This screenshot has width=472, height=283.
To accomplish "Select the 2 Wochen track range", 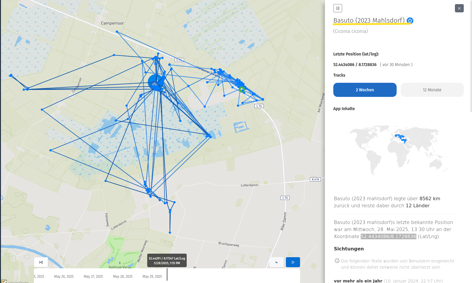I will 365,90.
